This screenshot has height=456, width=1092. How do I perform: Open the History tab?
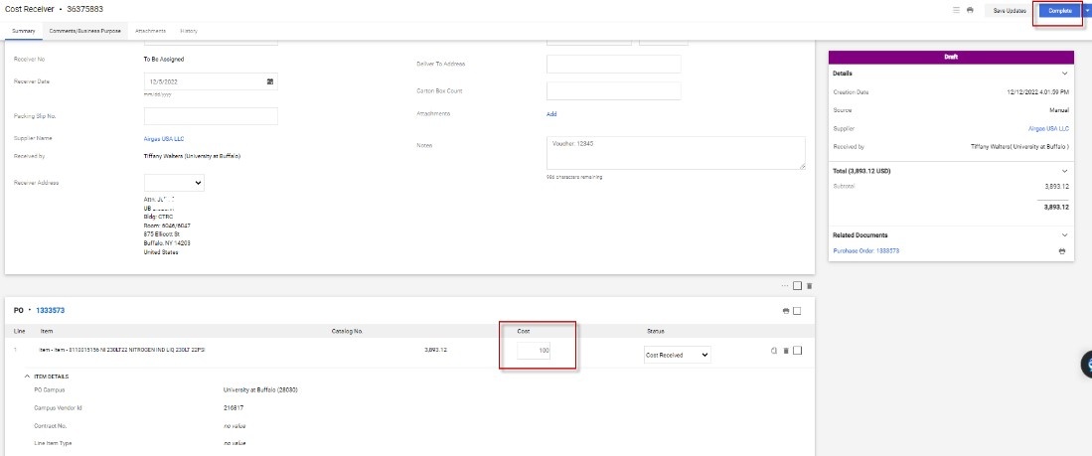tap(189, 31)
